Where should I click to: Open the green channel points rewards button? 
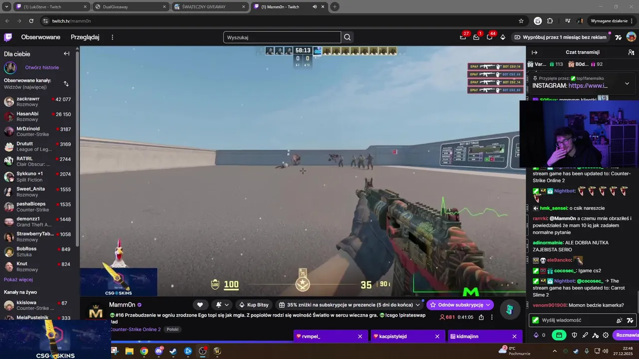[x=559, y=335]
